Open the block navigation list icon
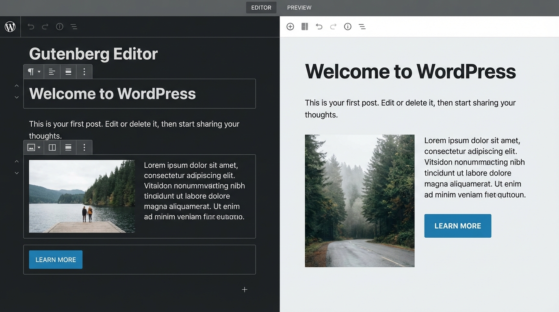559x312 pixels. (x=74, y=26)
